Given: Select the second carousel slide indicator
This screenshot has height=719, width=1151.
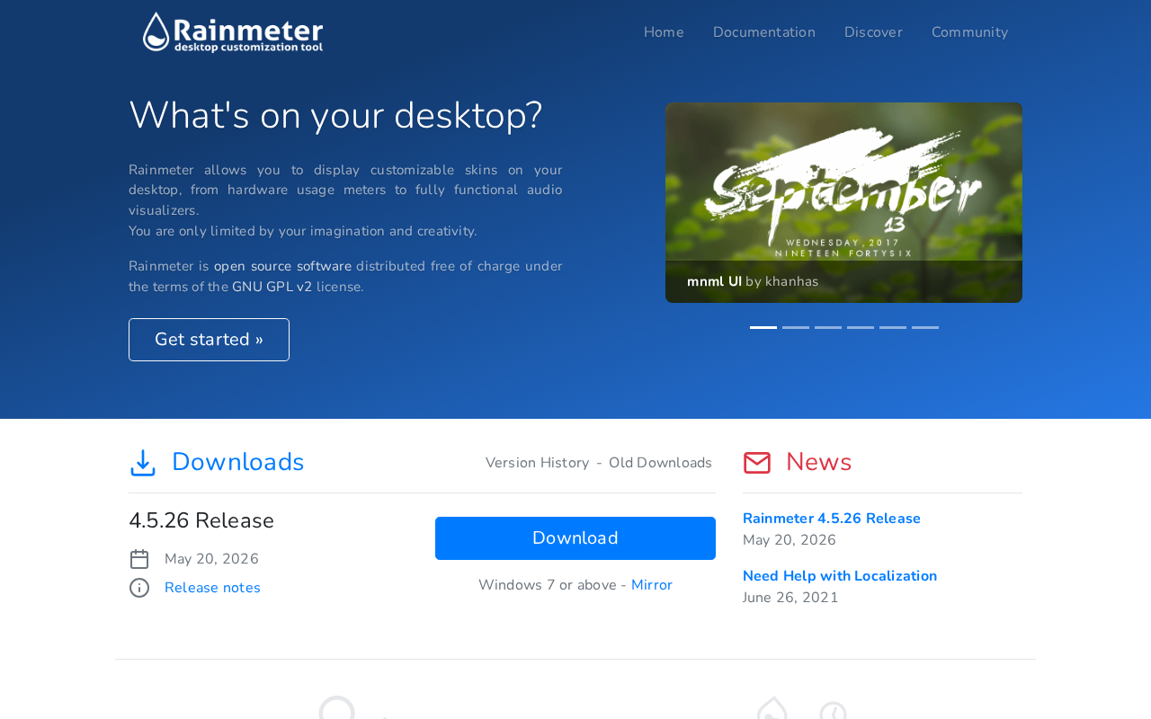Looking at the screenshot, I should pos(796,327).
